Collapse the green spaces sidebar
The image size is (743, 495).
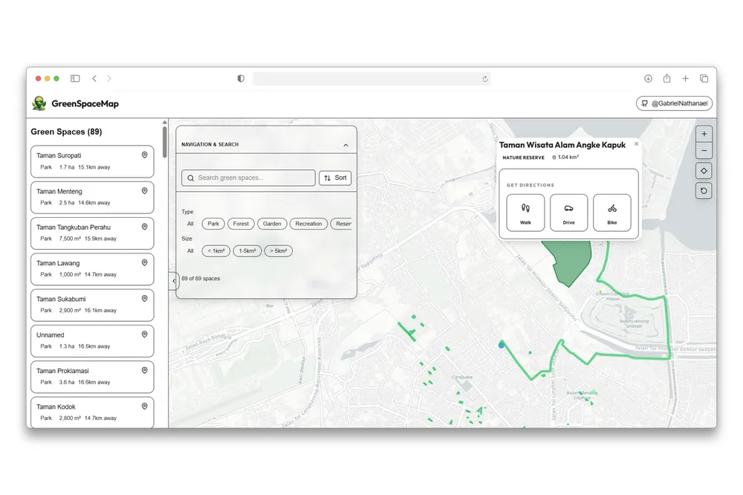coord(173,282)
